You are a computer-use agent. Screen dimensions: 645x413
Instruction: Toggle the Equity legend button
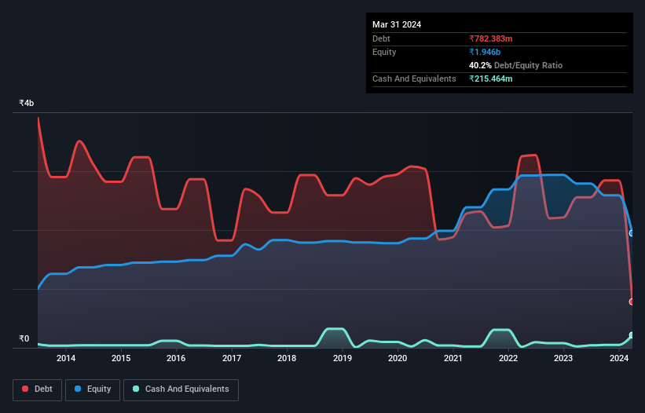point(93,389)
